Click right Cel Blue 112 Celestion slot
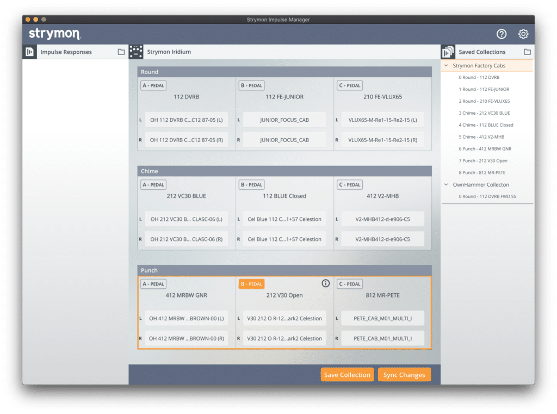Viewport: 557px width, 414px height. (284, 239)
